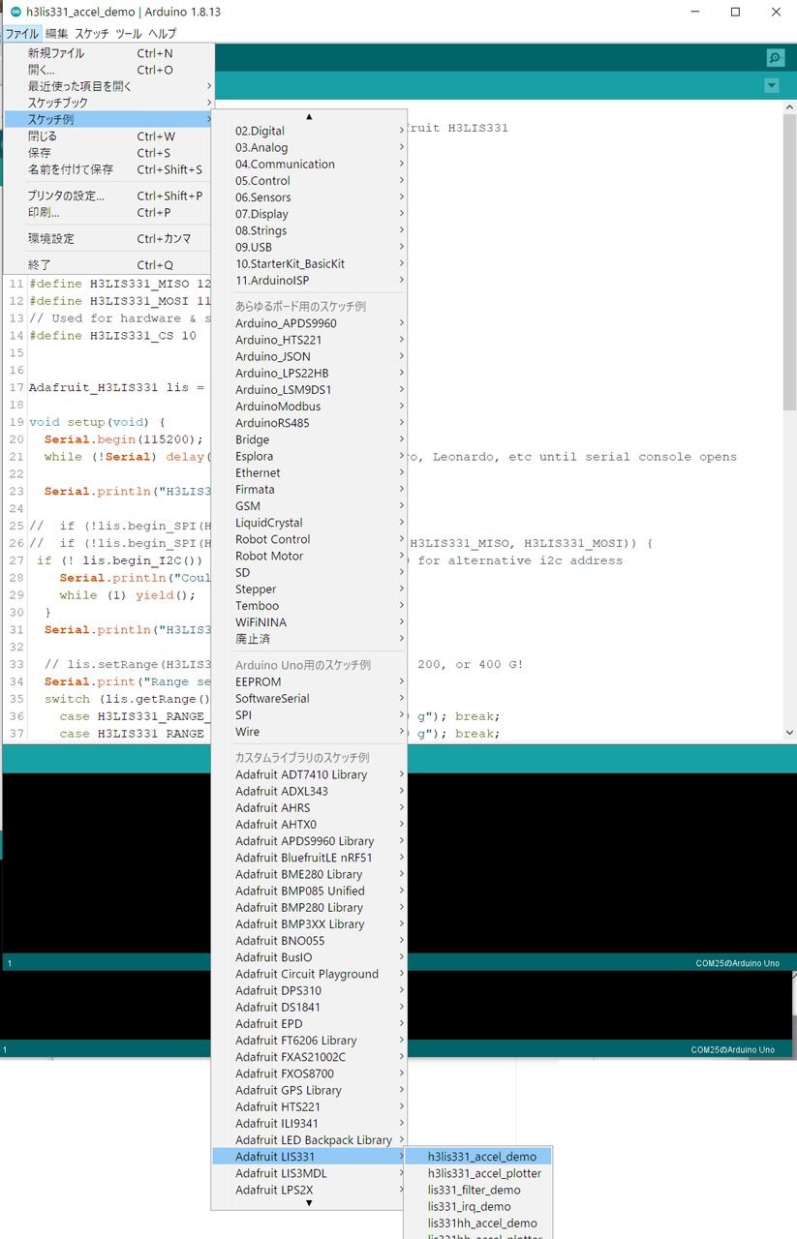Open the ヘルプ menu
The height and width of the screenshot is (1239, 797).
pyautogui.click(x=163, y=33)
